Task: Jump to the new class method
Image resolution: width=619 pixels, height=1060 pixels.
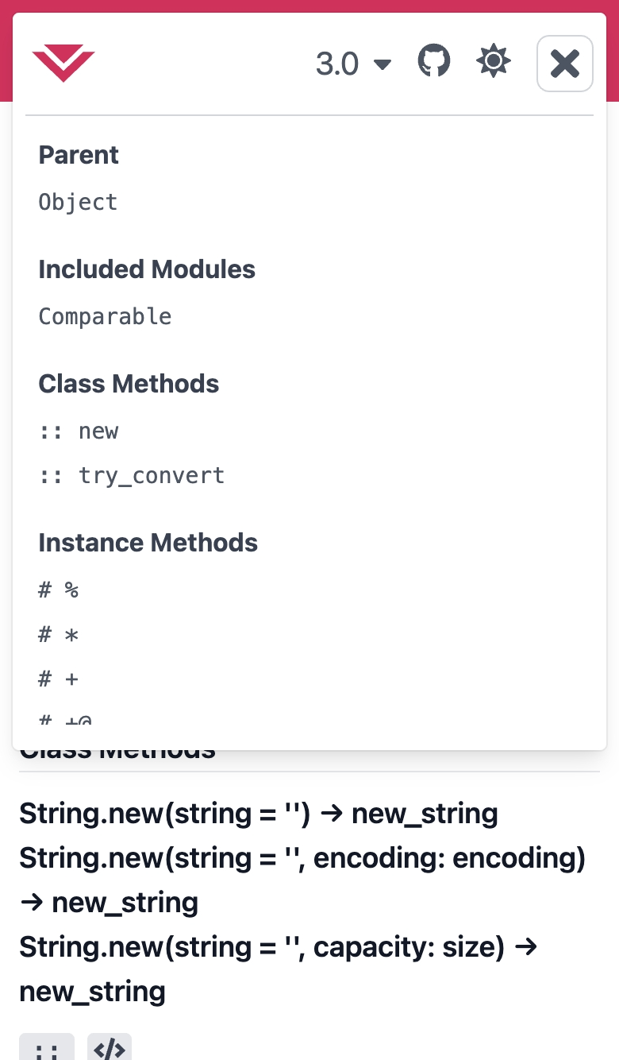Action: [79, 431]
